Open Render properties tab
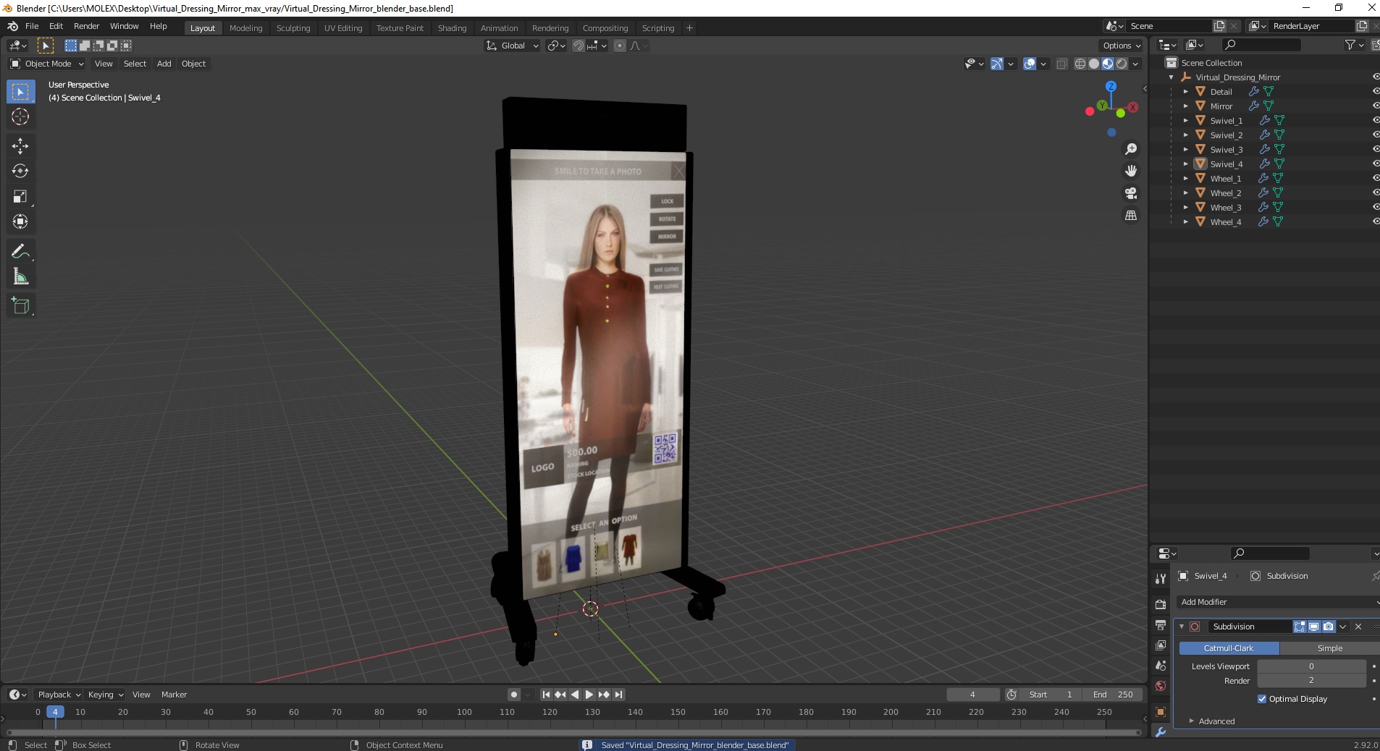The height and width of the screenshot is (751, 1380). [1161, 604]
